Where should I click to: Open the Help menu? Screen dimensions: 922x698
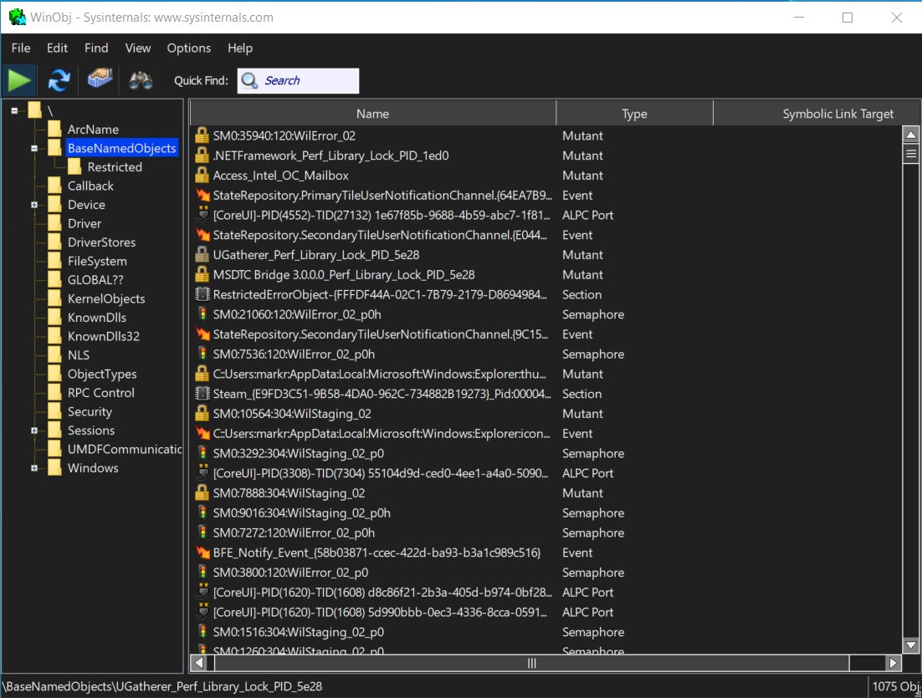[240, 48]
